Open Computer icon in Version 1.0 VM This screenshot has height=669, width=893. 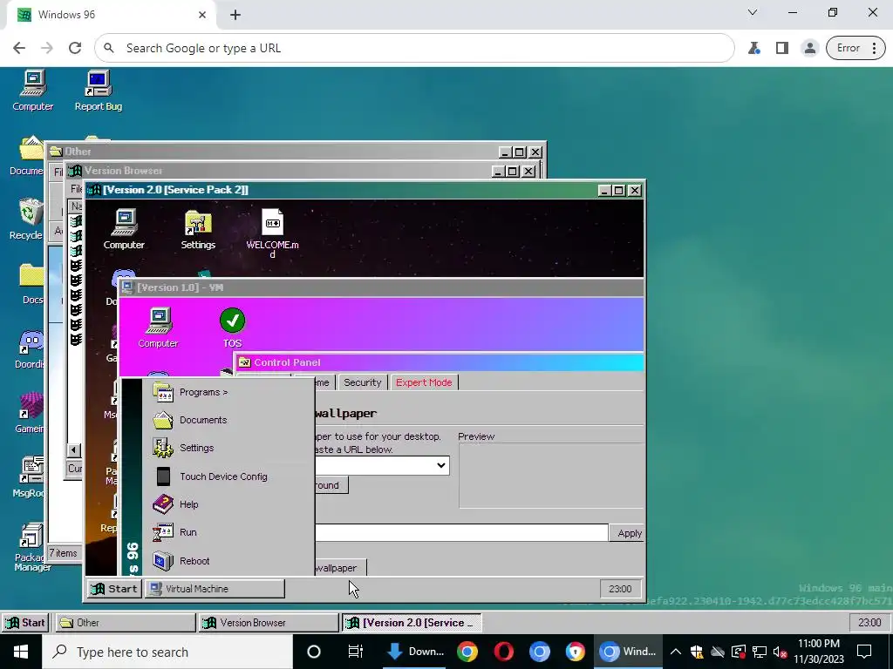pyautogui.click(x=158, y=328)
